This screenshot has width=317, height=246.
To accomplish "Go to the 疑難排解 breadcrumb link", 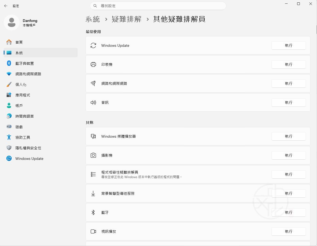I will pos(127,19).
